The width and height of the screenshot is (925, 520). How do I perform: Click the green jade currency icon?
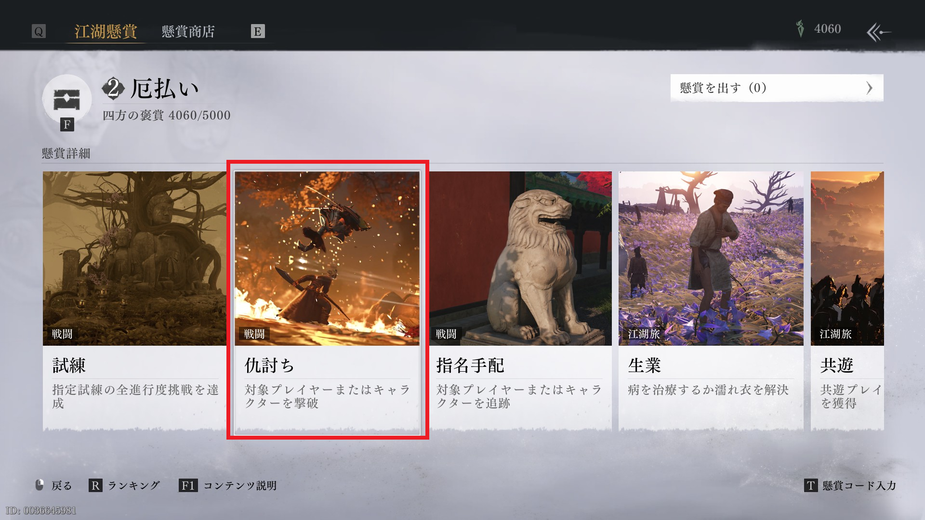click(800, 29)
